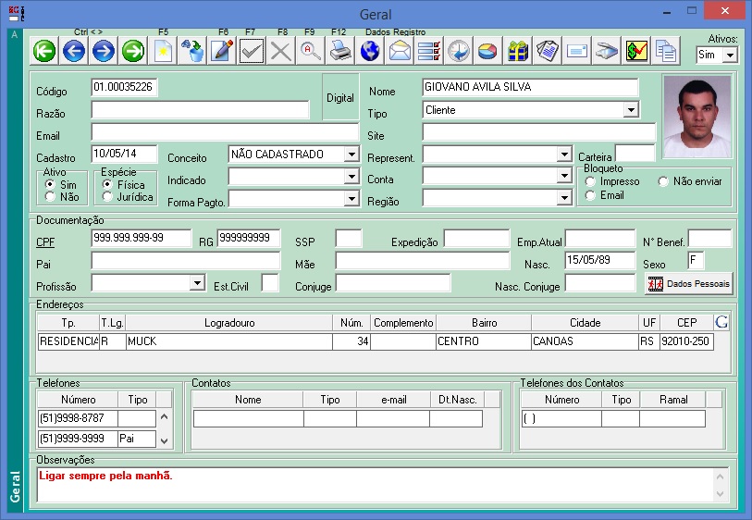
Task: Select Não radio button under Ativo
Action: pos(50,197)
